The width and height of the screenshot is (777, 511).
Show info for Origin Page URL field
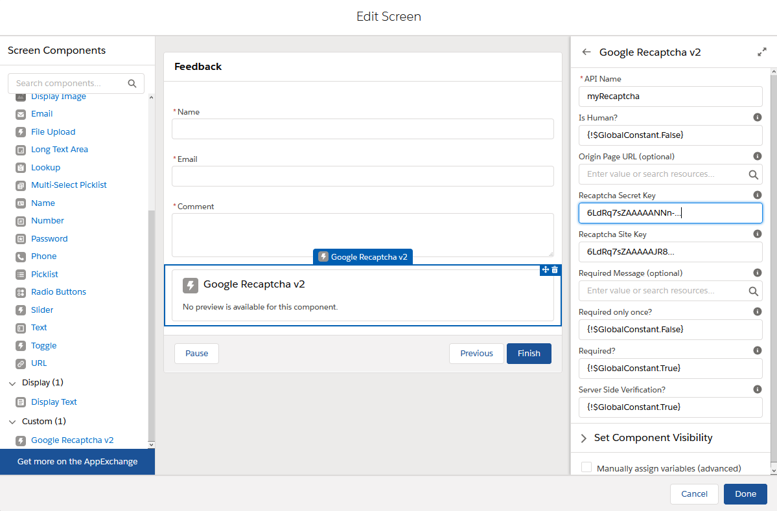757,156
